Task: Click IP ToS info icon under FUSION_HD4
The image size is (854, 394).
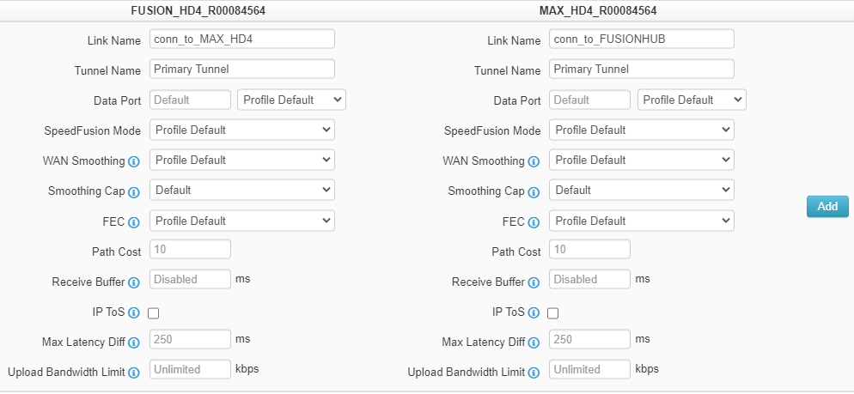Action: pyautogui.click(x=133, y=313)
